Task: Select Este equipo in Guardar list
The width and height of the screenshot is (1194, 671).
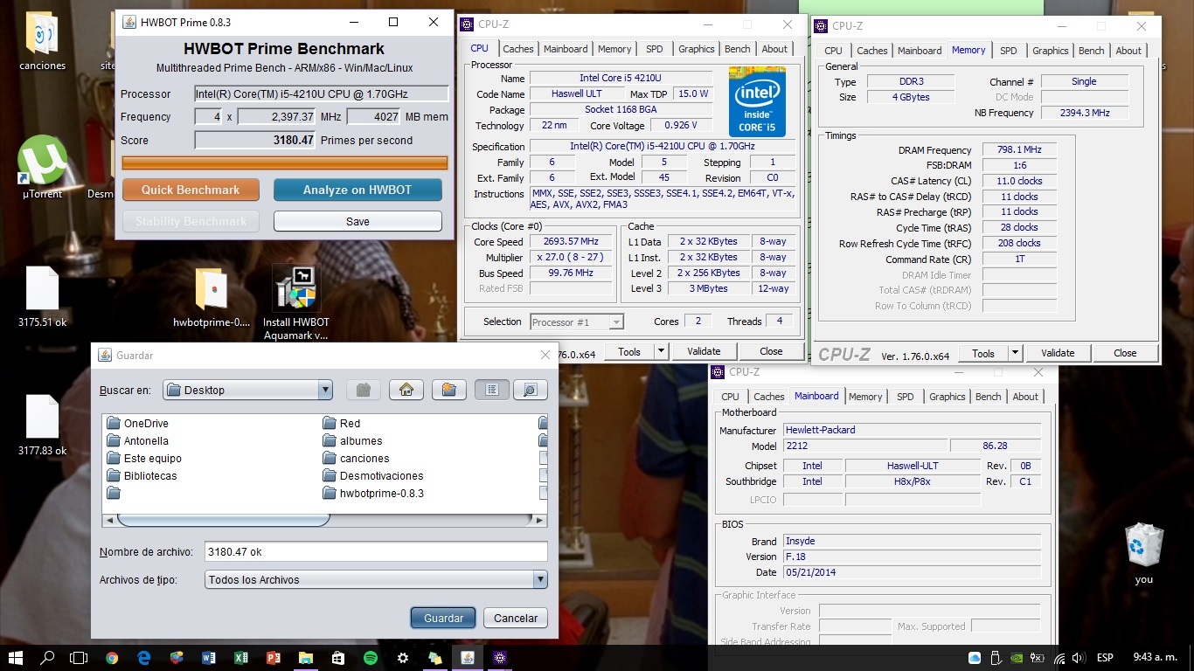Action: pos(144,459)
